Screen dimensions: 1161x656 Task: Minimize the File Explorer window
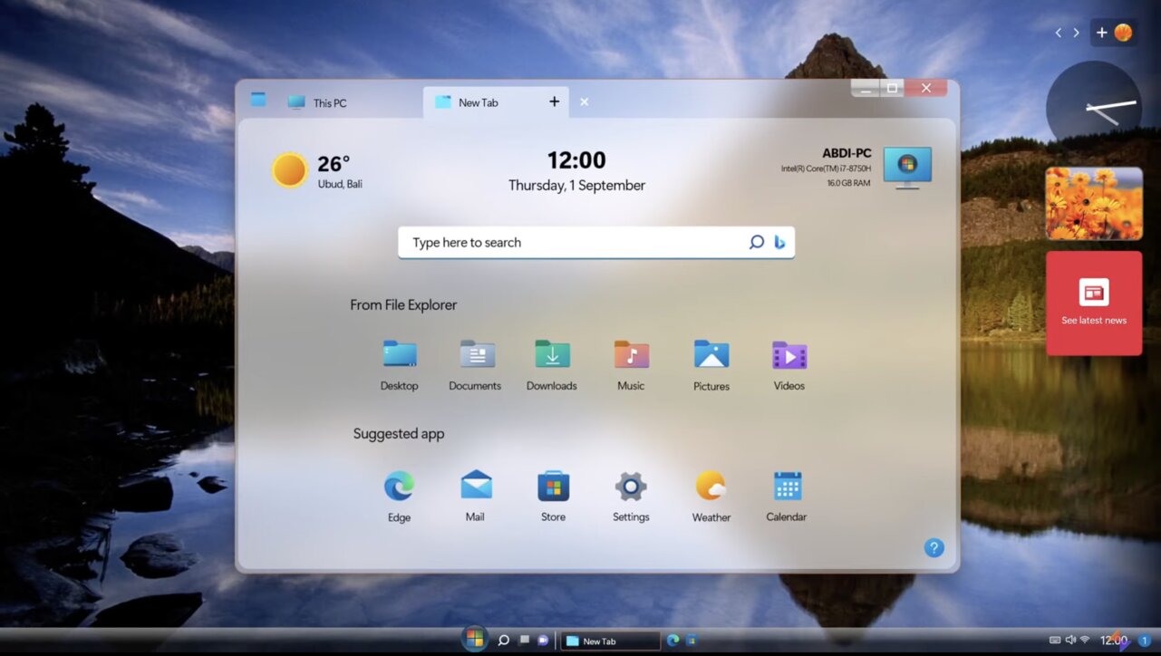[x=867, y=88]
